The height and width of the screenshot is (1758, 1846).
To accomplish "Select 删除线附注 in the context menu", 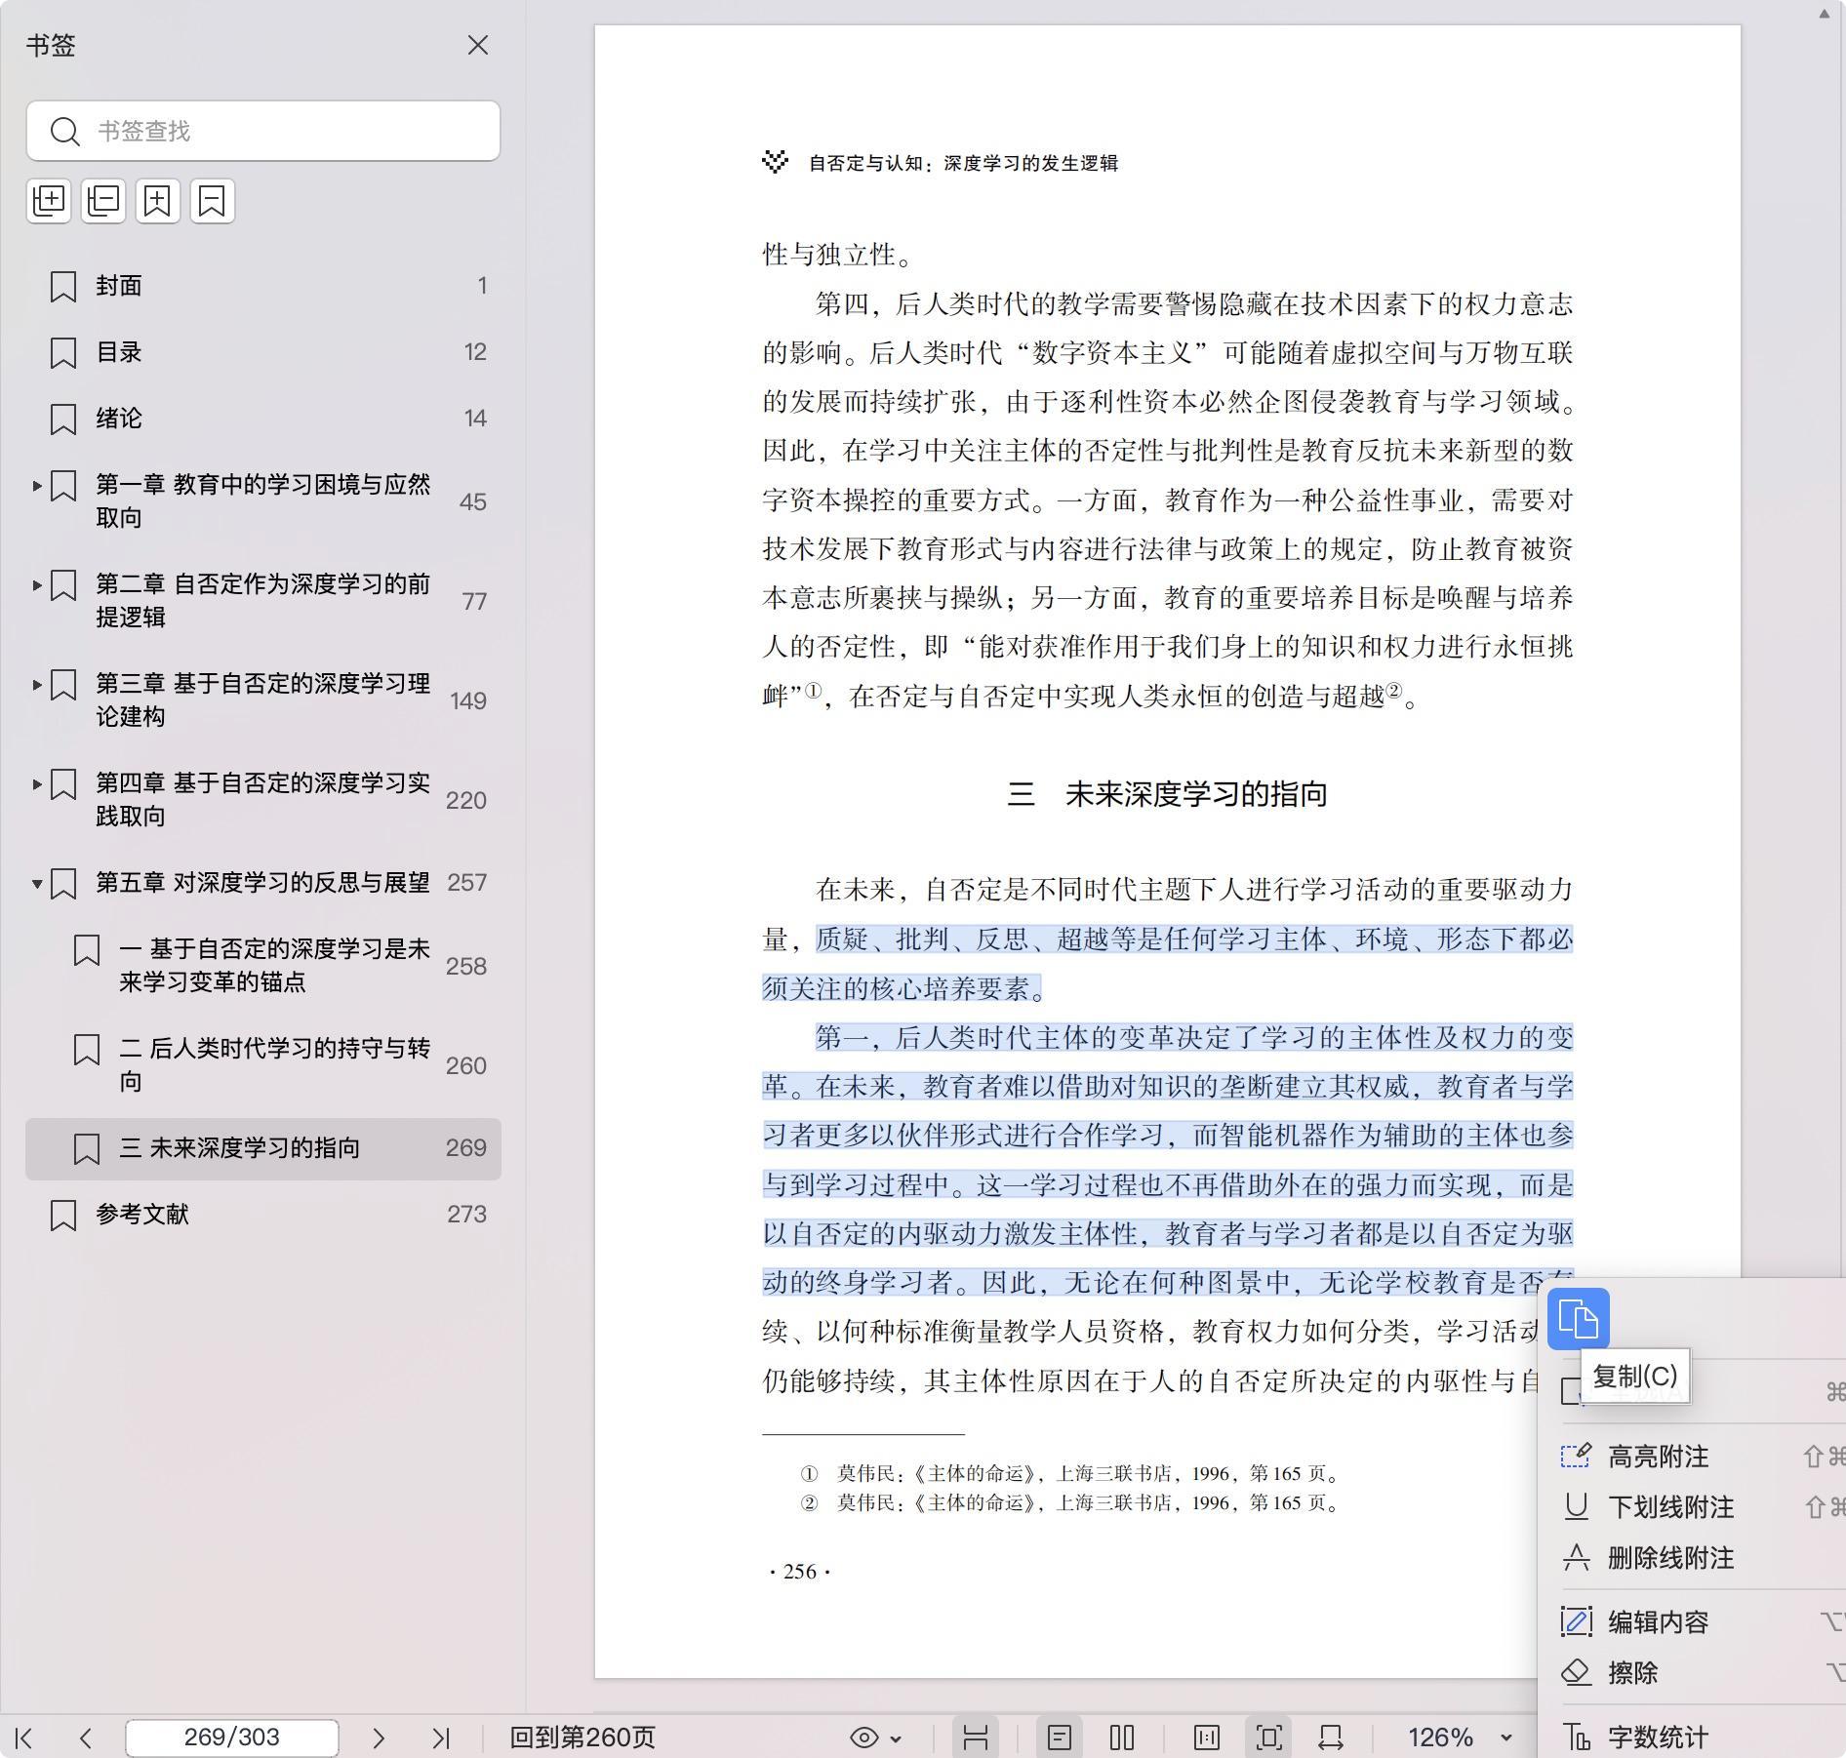I will click(x=1670, y=1558).
